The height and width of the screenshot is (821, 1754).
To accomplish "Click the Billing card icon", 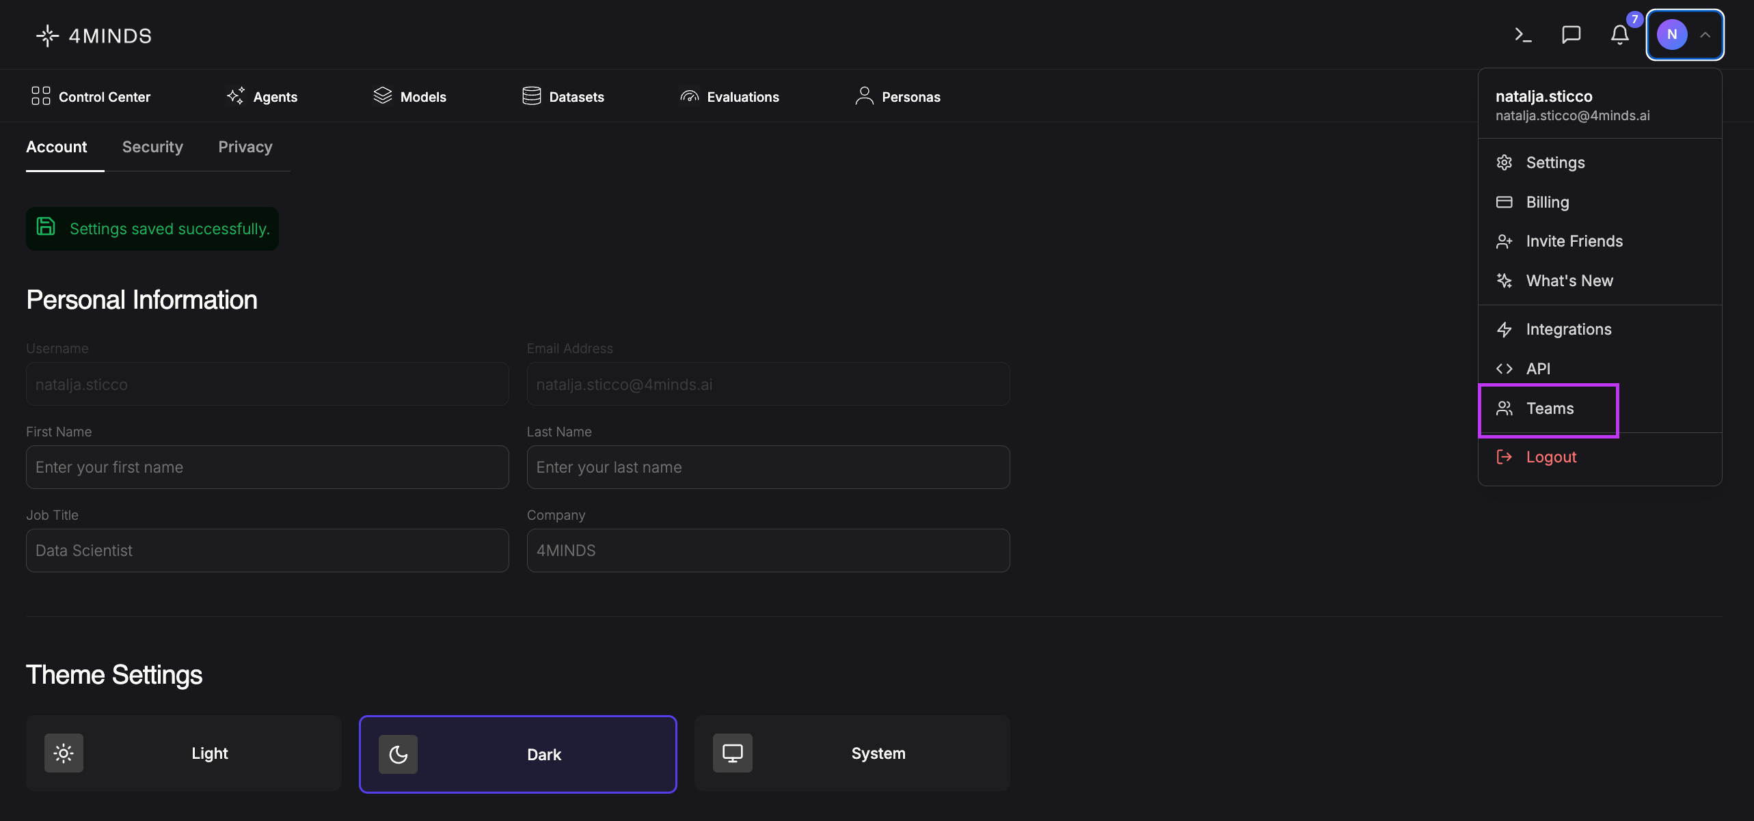I will (1505, 202).
